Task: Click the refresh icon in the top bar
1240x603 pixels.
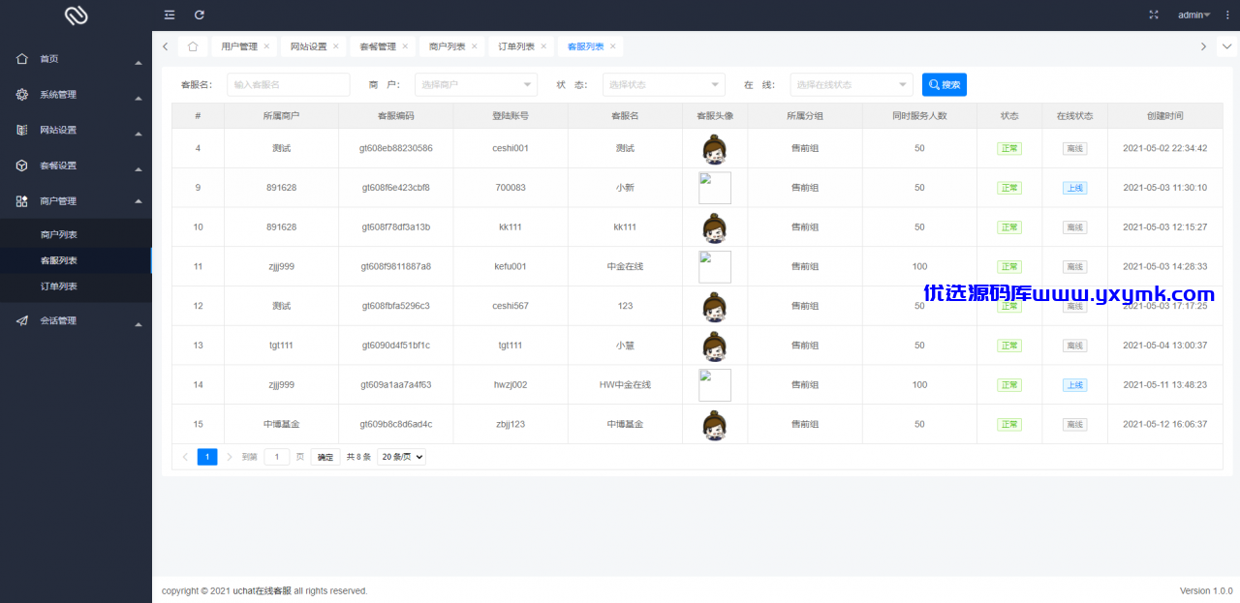Action: 200,15
